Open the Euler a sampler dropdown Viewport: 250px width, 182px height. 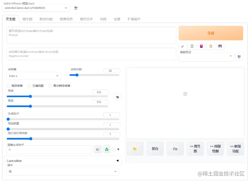point(34,76)
